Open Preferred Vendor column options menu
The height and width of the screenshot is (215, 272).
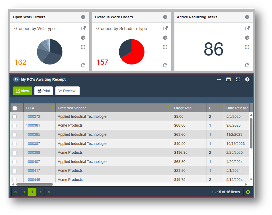[x=169, y=108]
